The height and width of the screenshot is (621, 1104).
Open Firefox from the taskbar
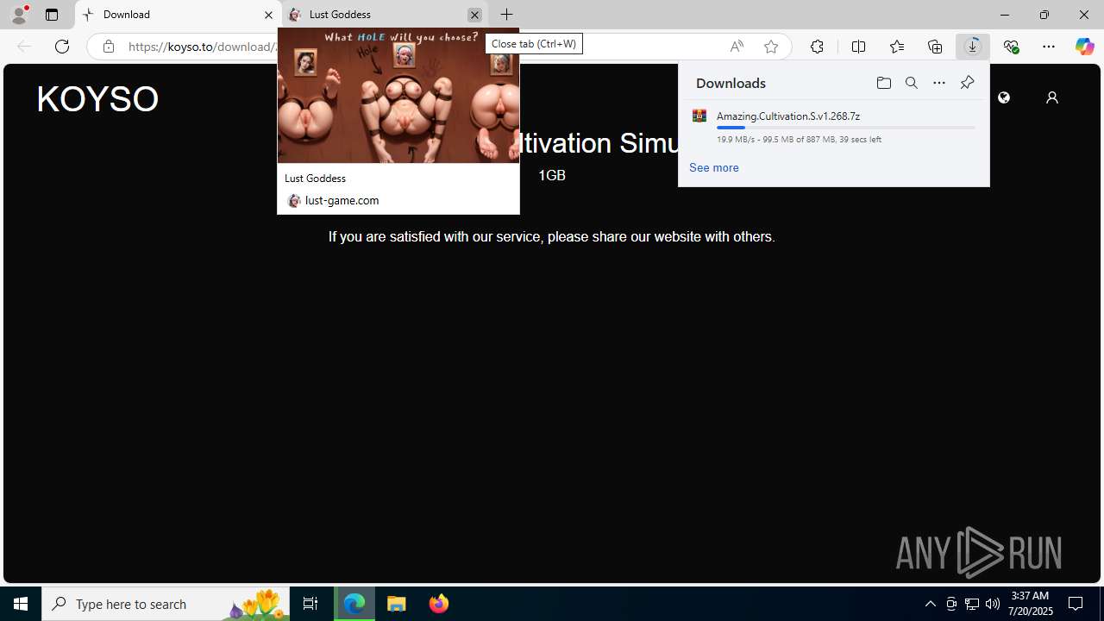click(438, 604)
